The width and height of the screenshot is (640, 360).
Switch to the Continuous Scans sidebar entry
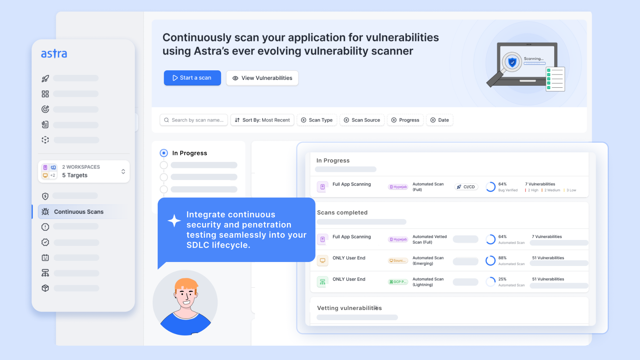click(79, 211)
